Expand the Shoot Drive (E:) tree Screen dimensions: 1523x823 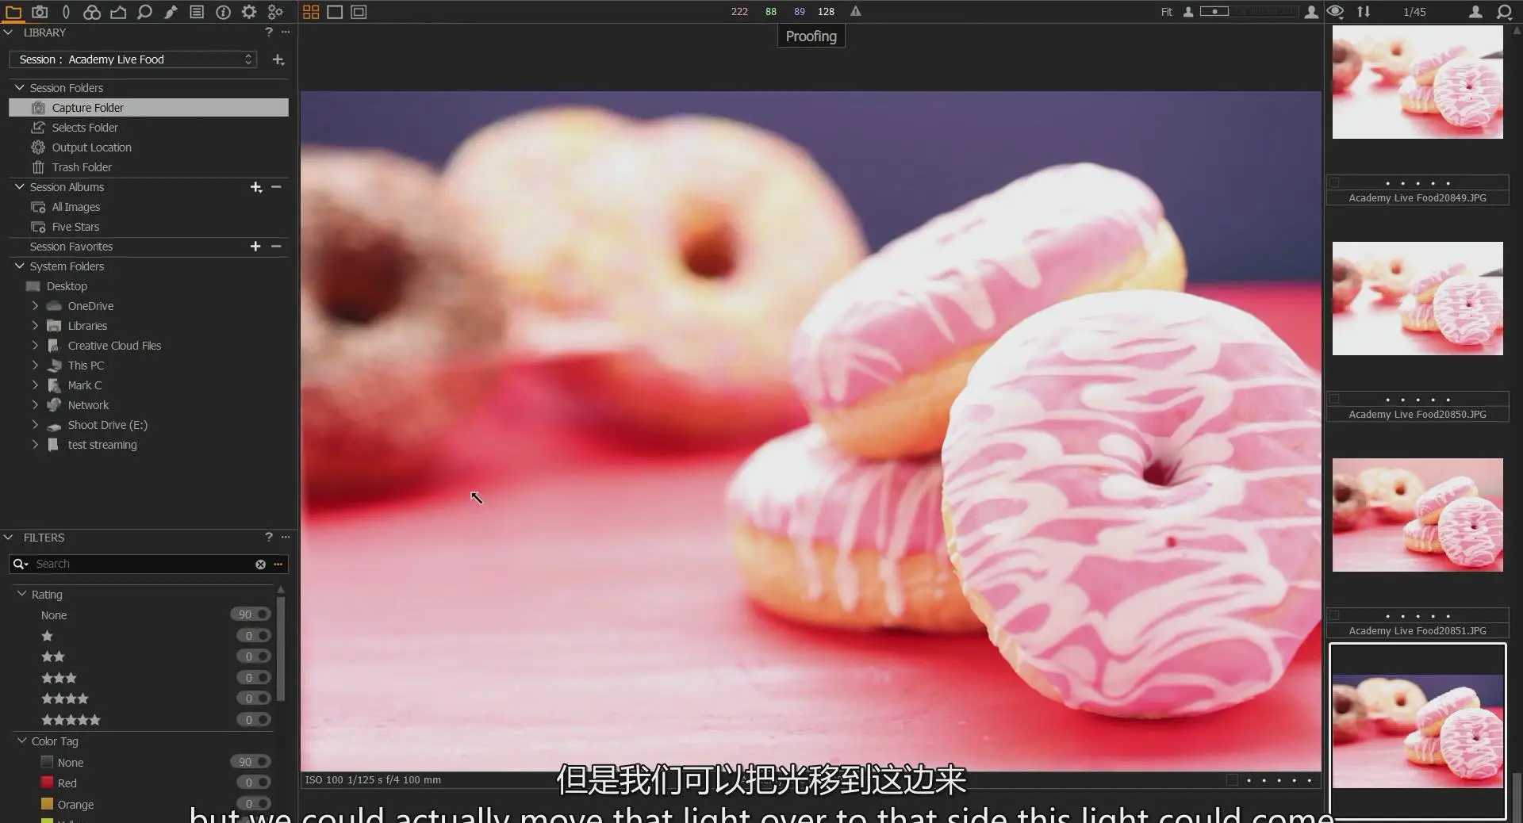[x=35, y=424]
